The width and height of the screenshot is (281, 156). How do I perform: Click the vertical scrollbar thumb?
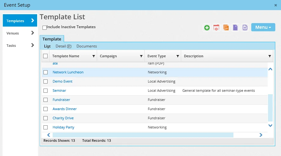coord(270,108)
